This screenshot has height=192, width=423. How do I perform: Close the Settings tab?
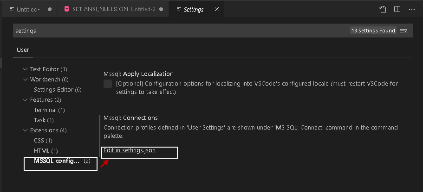(x=217, y=9)
